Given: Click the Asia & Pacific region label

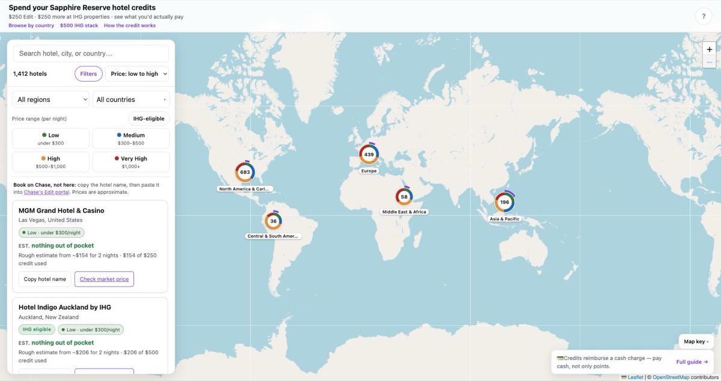Looking at the screenshot, I should 505,219.
